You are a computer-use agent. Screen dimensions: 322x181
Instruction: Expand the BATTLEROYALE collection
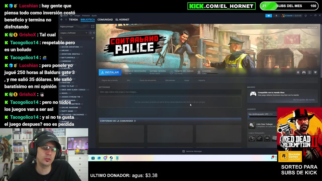68,58
